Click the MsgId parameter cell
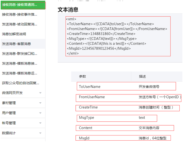The width and height of the screenshot is (183, 142). pos(84,138)
